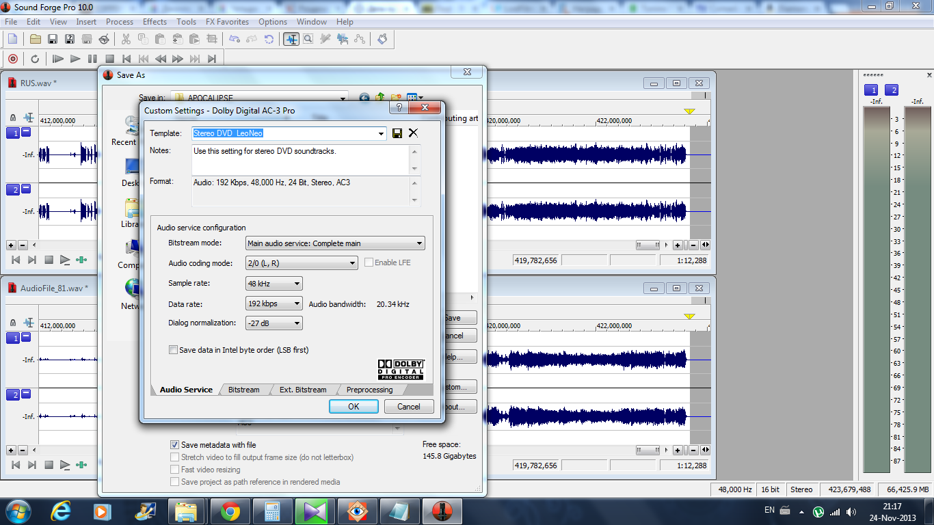Screen dimensions: 934x525
Task: Click Play All in the transport toolbar
Action: [x=58, y=59]
